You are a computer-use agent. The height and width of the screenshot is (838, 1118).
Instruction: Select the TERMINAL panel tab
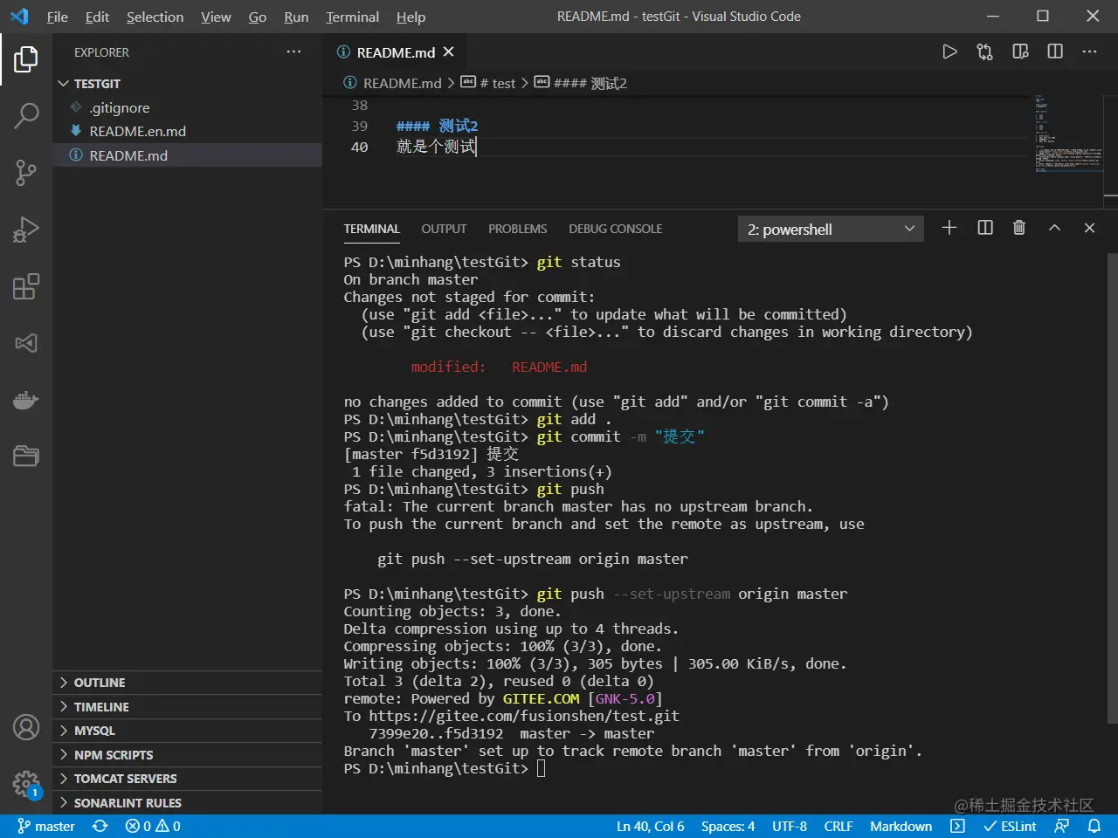pos(371,229)
